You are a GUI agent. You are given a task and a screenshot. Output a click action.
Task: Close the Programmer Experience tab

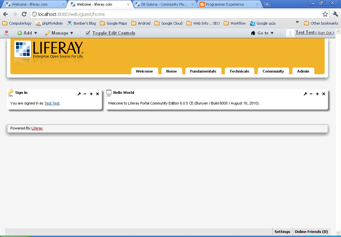point(257,4)
